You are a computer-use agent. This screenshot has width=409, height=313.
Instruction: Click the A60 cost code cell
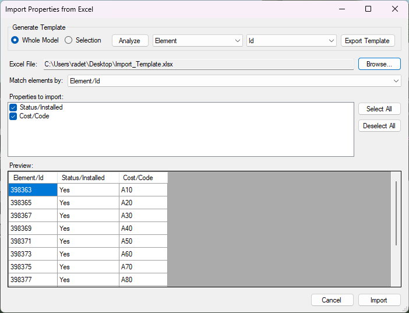coord(143,254)
